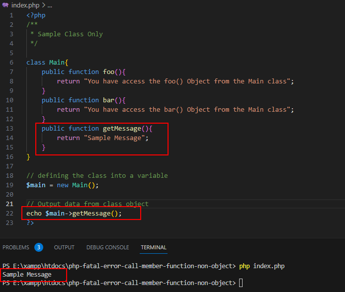Click the 'public' keyword on line 10

pos(53,100)
